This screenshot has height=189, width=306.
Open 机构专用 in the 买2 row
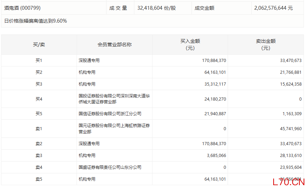coord(87,72)
